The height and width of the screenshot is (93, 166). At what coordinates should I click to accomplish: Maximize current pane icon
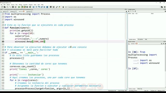click(x=51, y=7)
